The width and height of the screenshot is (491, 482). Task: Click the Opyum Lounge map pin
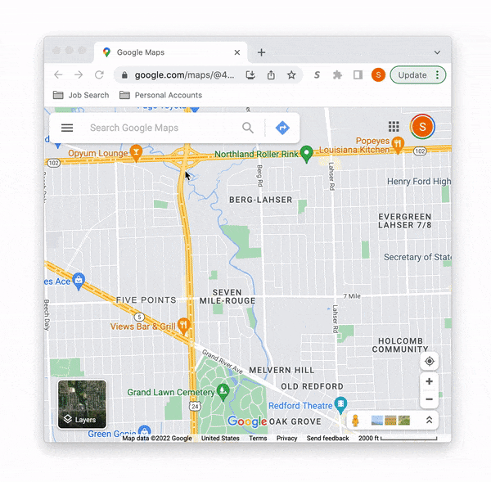[x=136, y=152]
